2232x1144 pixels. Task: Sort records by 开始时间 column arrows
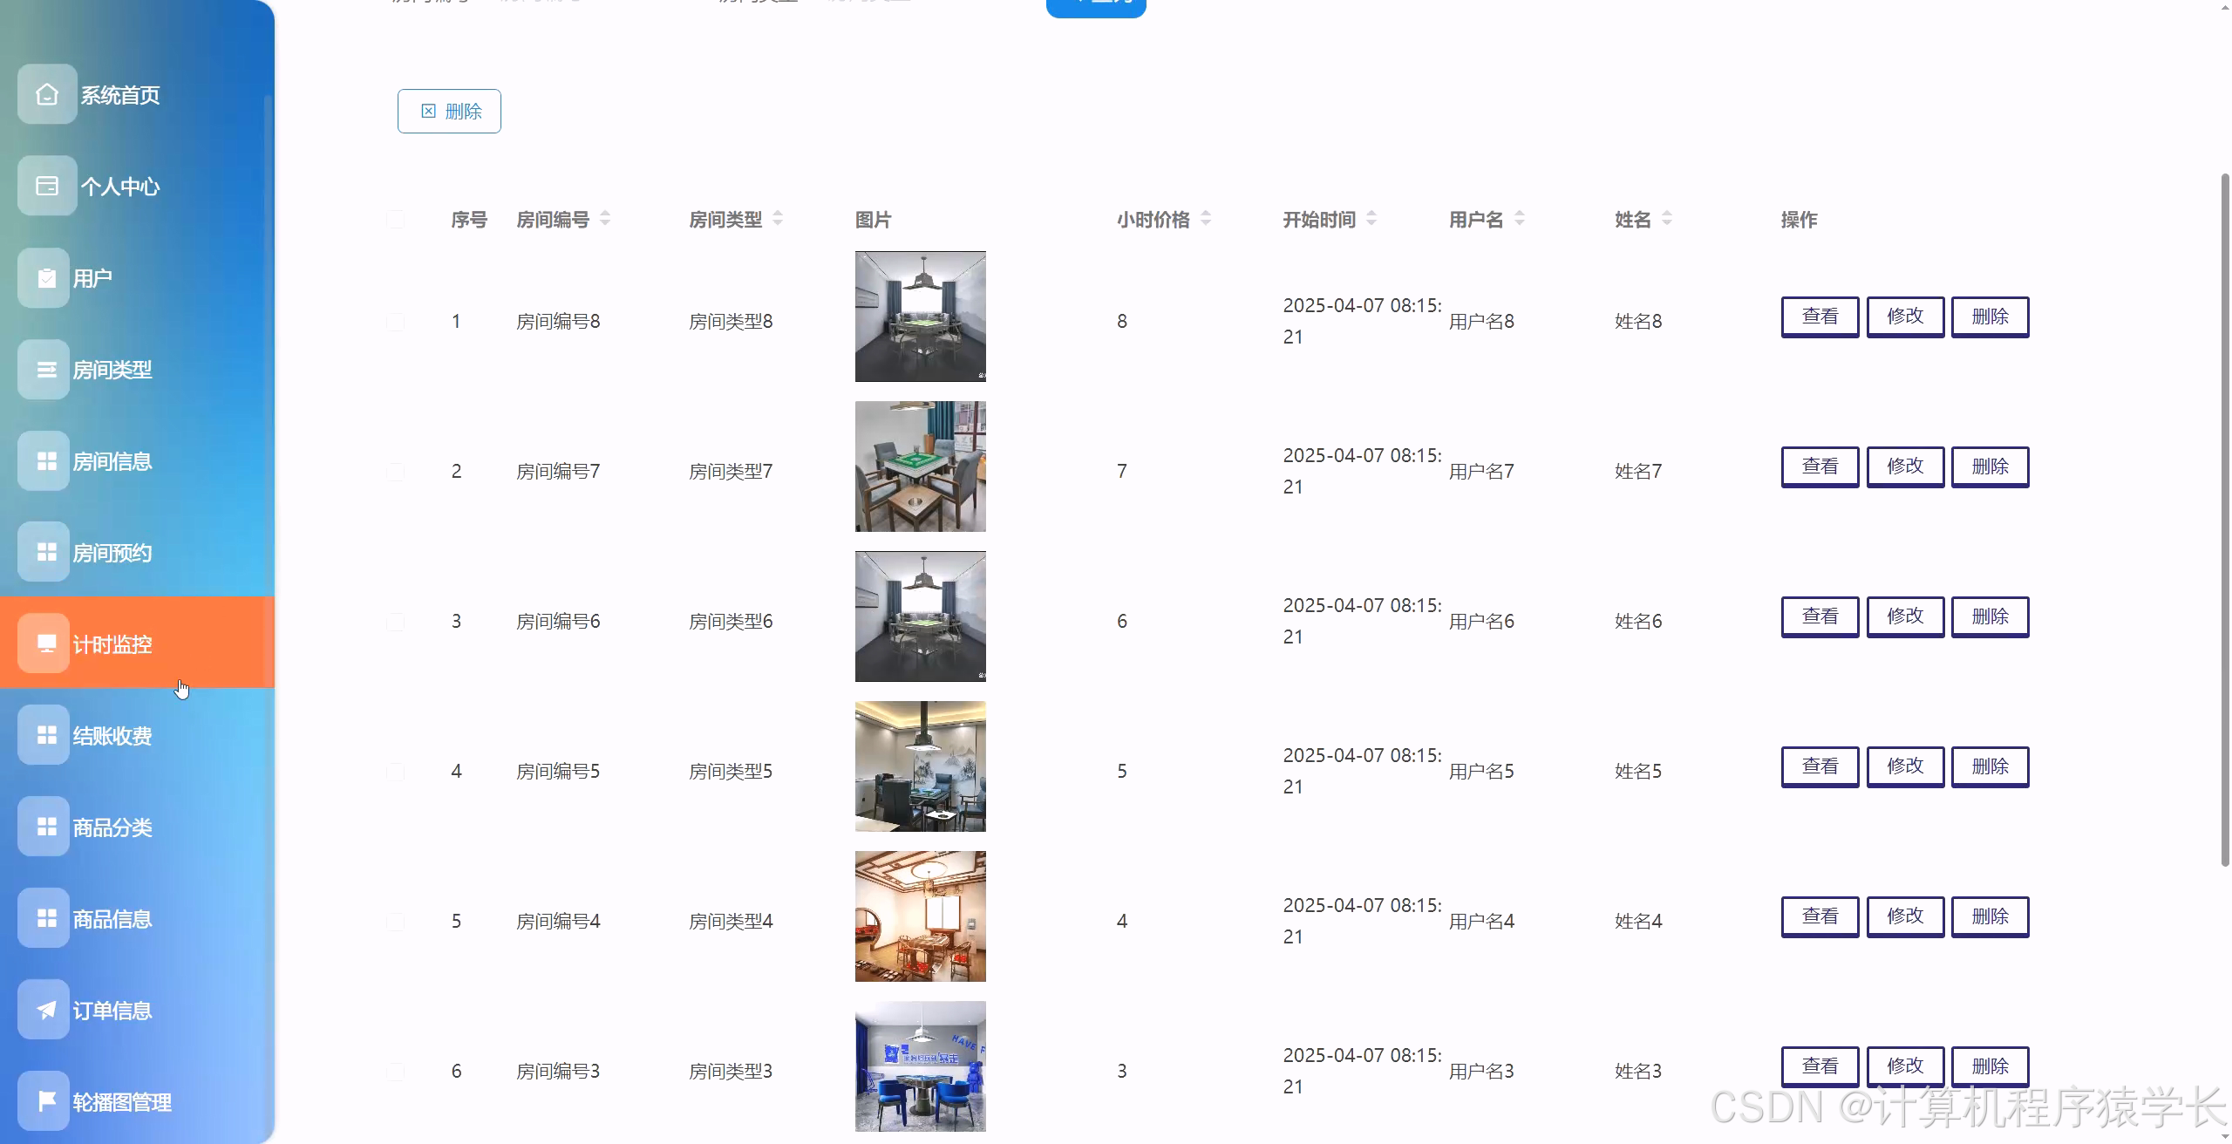coord(1371,219)
